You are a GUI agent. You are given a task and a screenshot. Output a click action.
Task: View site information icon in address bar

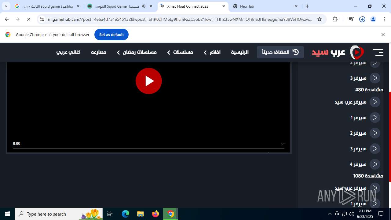[42, 19]
